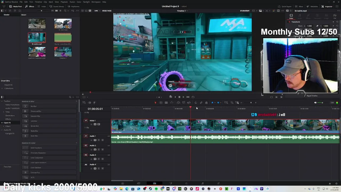Solo the Audio 1 track
This screenshot has width=341, height=192.
coord(99,140)
